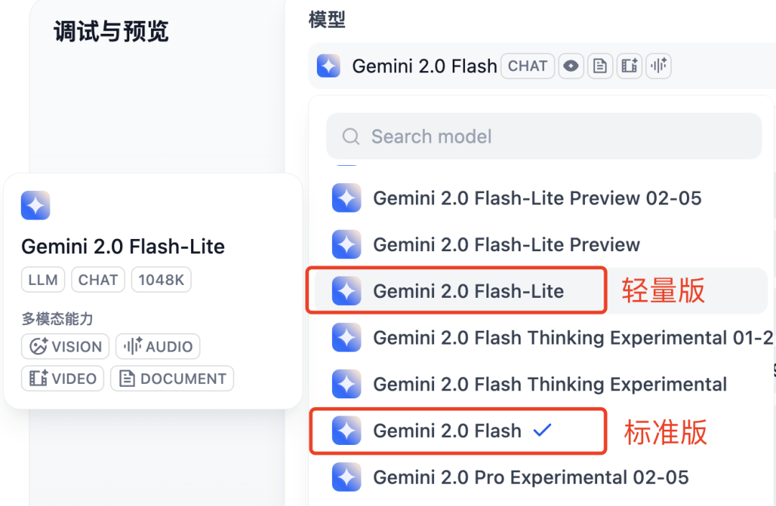Click the AUDIO capability tag
Image resolution: width=776 pixels, height=506 pixels.
click(x=158, y=347)
